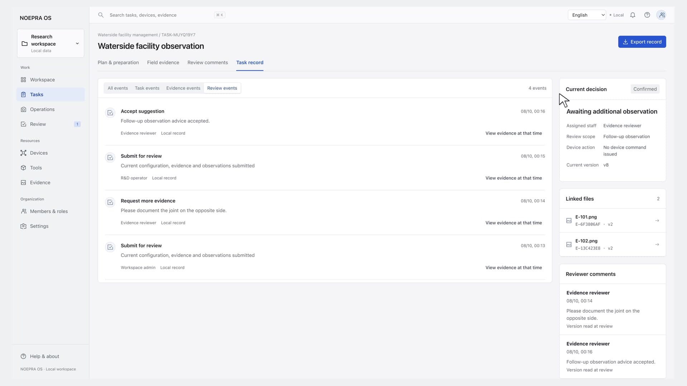Click 'Awaiting additional observation' heading
Viewport: 687px width, 386px height.
(x=612, y=112)
